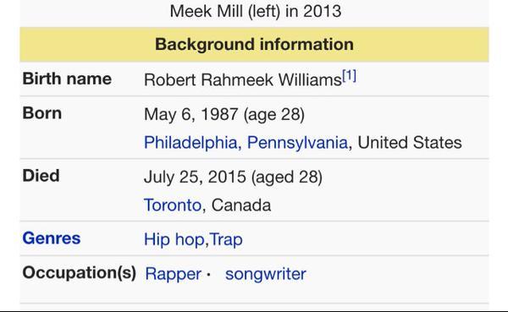The image size is (508, 312).
Task: Select the Robert Rahmeek Williams text
Action: (x=243, y=80)
